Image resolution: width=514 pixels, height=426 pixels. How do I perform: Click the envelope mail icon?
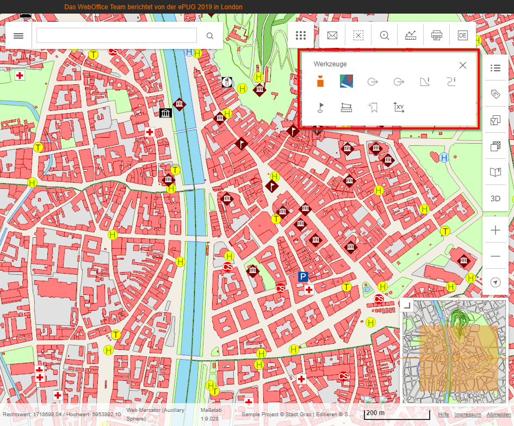click(x=332, y=36)
